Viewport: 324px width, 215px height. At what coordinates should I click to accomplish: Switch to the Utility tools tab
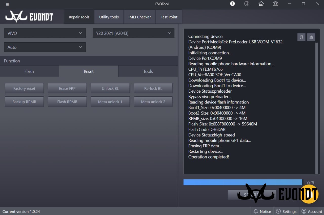pyautogui.click(x=109, y=17)
